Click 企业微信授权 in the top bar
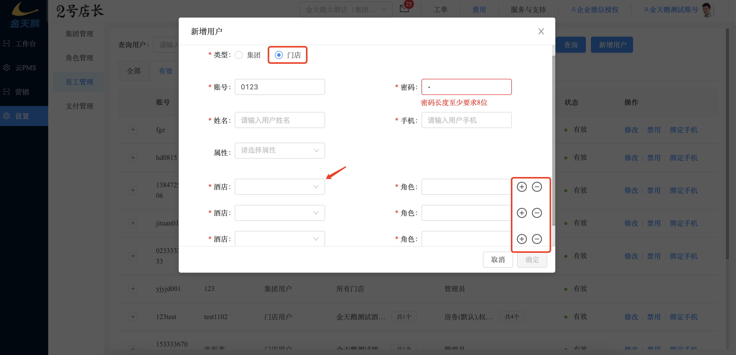 coord(595,10)
